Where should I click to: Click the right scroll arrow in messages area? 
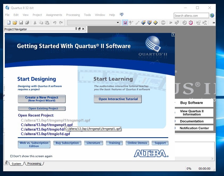[x=212, y=158]
